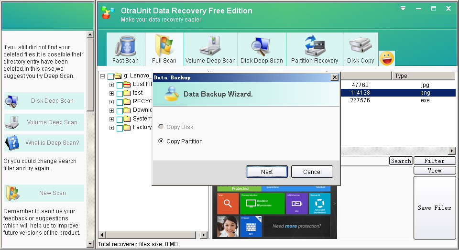Click the New Scan sidebar icon
Image resolution: width=459 pixels, height=250 pixels.
(12, 193)
